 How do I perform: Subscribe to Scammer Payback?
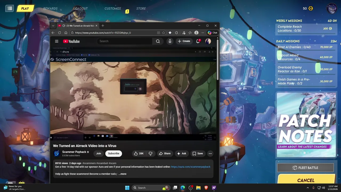click(113, 153)
